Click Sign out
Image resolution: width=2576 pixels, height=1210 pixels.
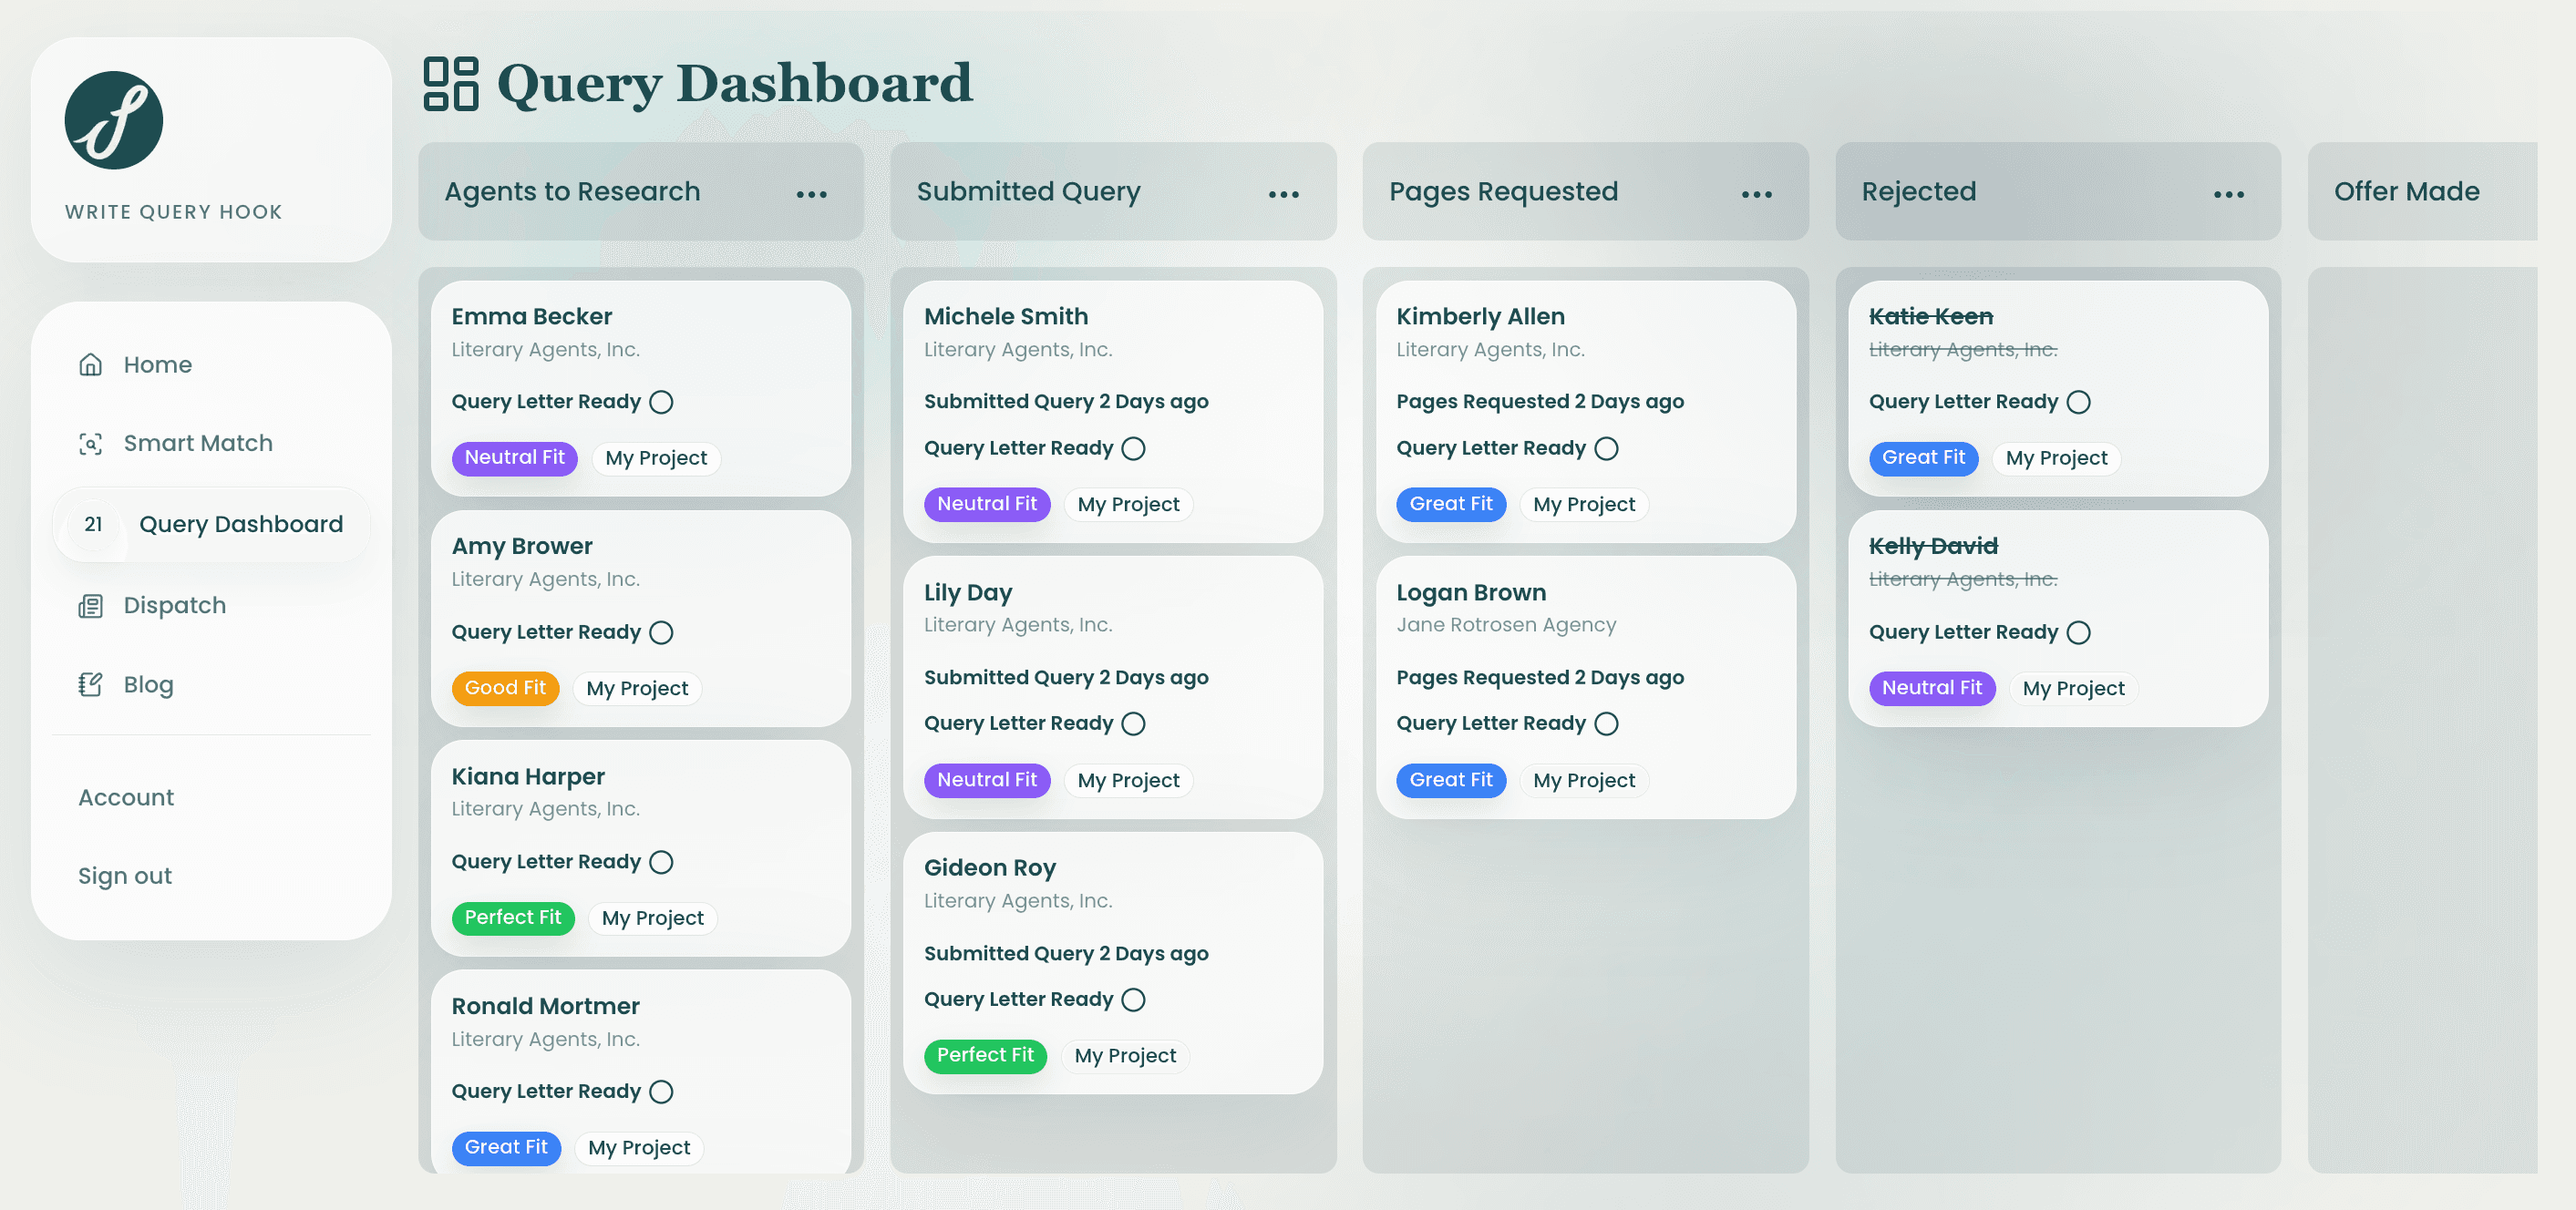[124, 876]
